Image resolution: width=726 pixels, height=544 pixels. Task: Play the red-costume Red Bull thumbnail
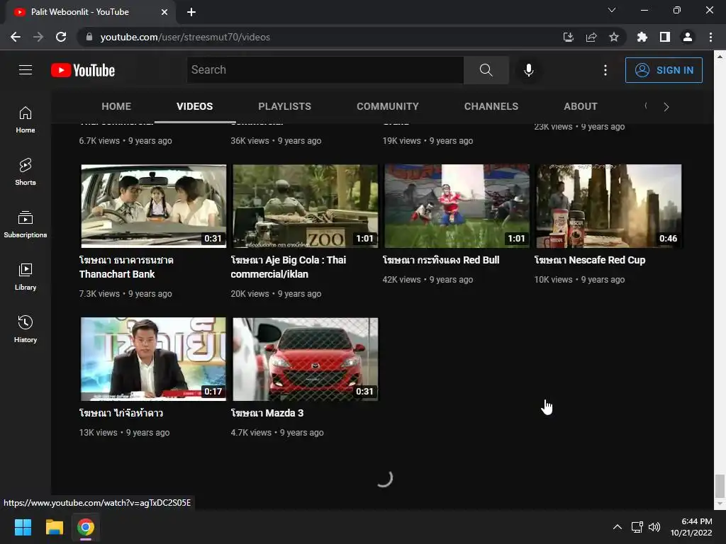pyautogui.click(x=457, y=206)
